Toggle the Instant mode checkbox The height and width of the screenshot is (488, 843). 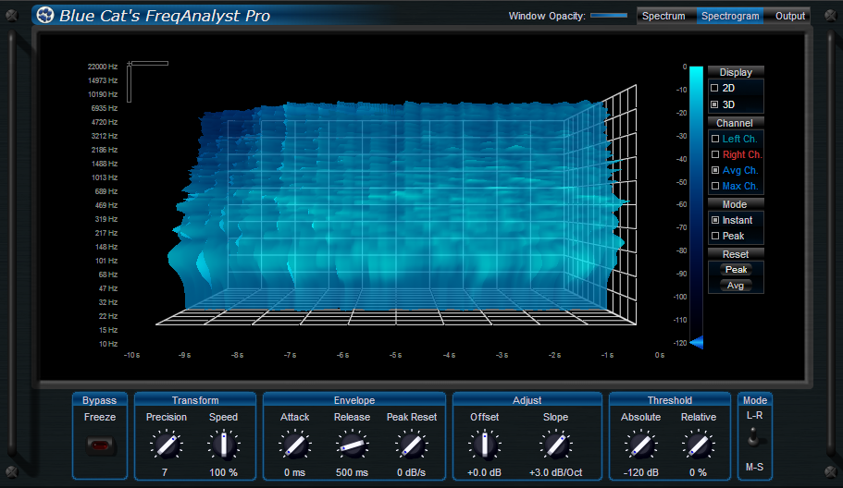(x=715, y=220)
